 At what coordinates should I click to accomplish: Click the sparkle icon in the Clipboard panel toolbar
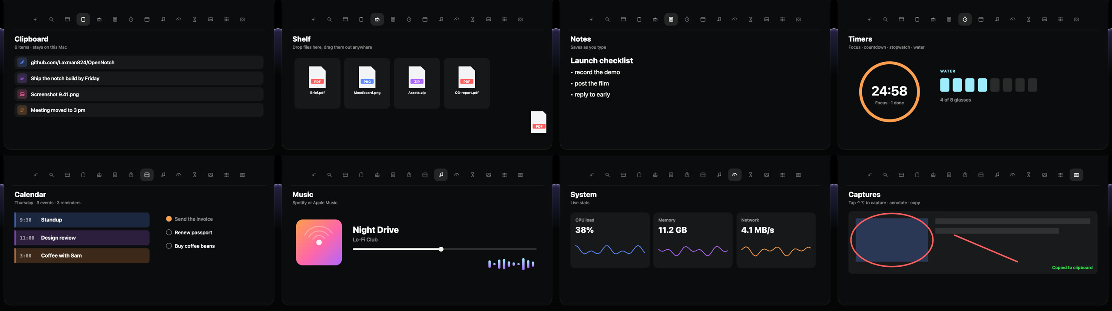pyautogui.click(x=36, y=20)
